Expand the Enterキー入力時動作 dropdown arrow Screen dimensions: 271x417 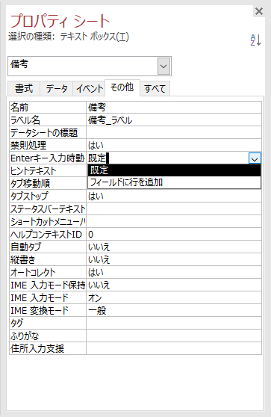pos(255,158)
